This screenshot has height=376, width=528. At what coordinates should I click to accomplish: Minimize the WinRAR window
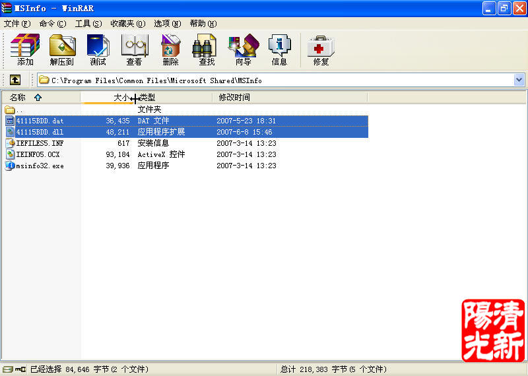489,8
